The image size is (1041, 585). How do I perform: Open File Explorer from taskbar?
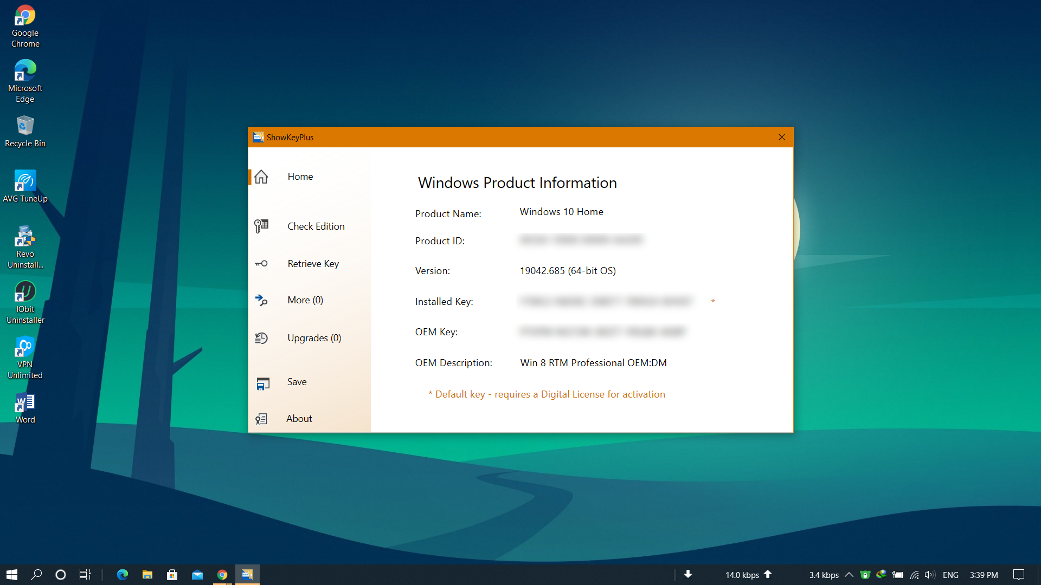(x=147, y=575)
